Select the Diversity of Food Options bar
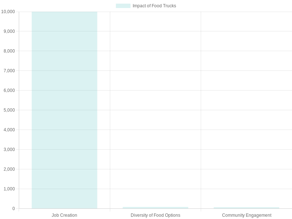The width and height of the screenshot is (292, 219). point(155,208)
